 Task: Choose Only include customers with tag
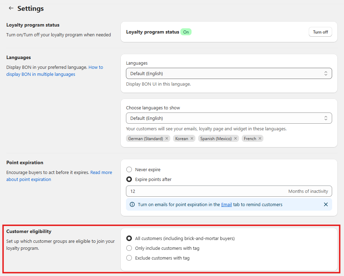pyautogui.click(x=129, y=248)
